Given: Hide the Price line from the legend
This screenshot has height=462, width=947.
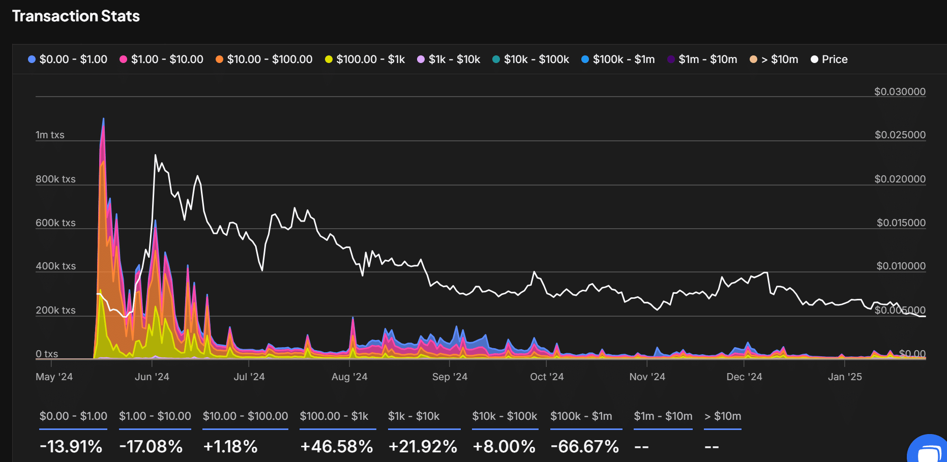Looking at the screenshot, I should [x=829, y=59].
